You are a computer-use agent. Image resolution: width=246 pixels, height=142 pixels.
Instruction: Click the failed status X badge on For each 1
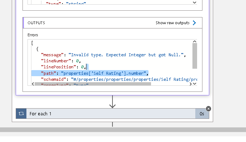[209, 109]
